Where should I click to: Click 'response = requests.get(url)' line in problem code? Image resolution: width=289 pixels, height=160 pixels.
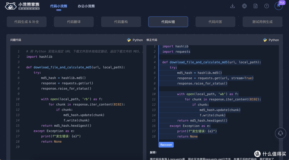coord(67,83)
